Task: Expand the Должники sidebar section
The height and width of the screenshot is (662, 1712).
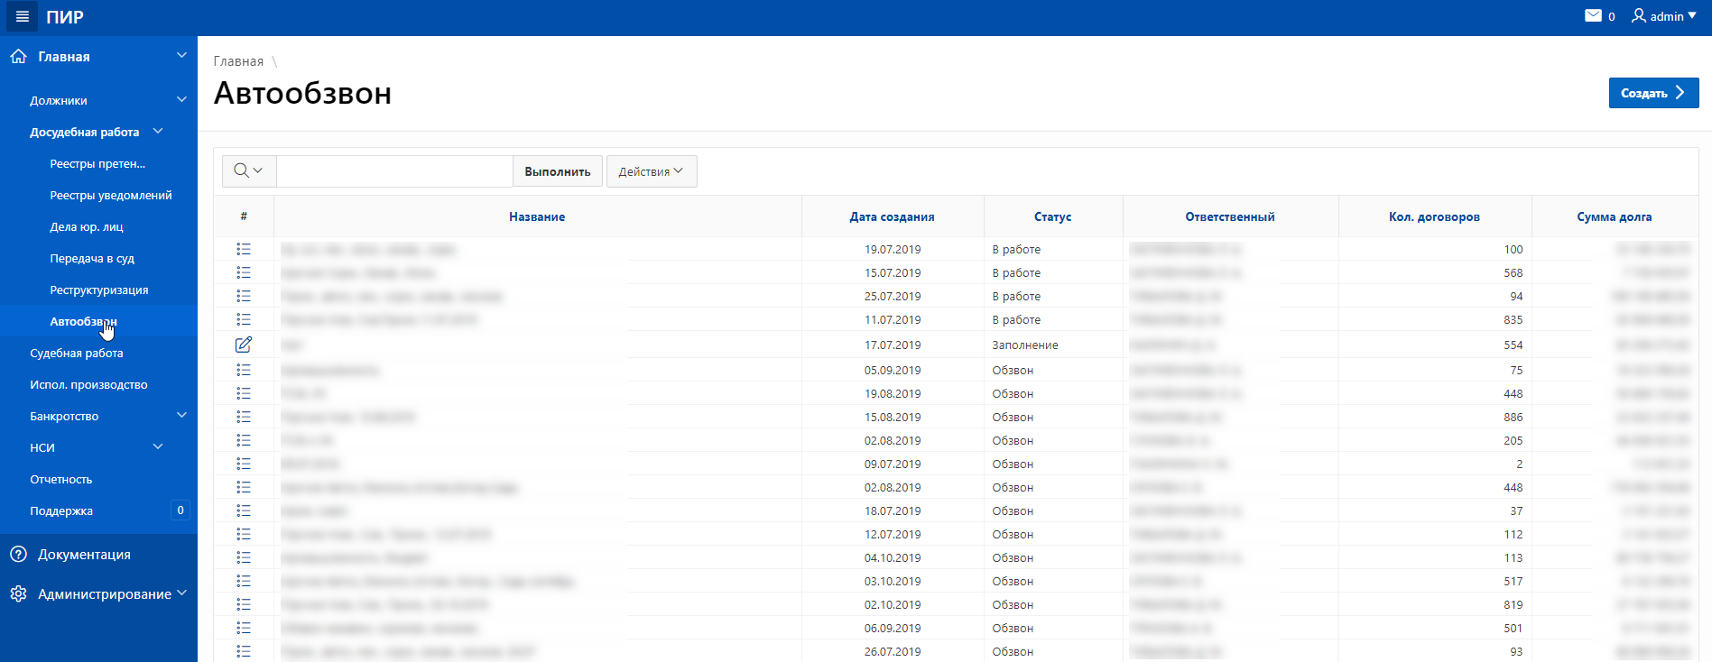Action: (x=181, y=100)
